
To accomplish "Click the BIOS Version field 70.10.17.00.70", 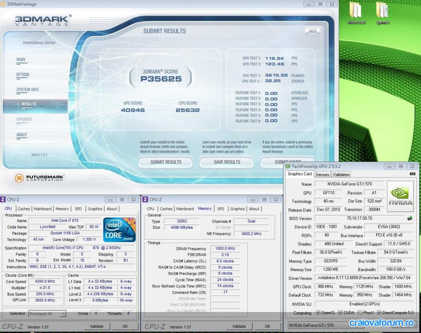I will (x=359, y=218).
